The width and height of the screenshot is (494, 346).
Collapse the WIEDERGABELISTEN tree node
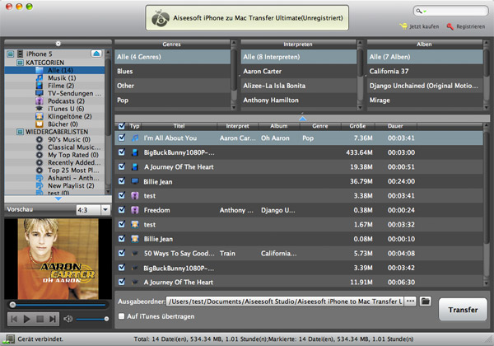pos(20,132)
